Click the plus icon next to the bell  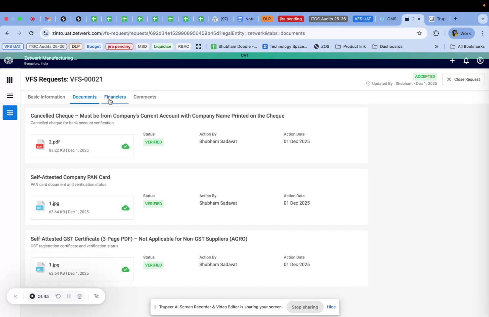coord(452,61)
